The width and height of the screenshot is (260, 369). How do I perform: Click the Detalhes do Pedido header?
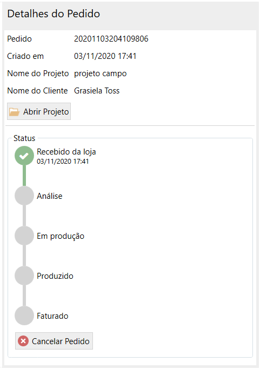click(x=54, y=14)
